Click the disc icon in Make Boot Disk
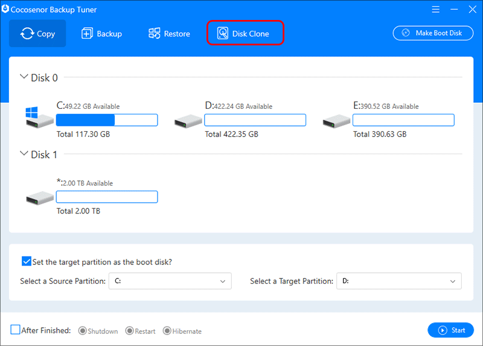Viewport: 483px width, 346px height. (x=406, y=33)
